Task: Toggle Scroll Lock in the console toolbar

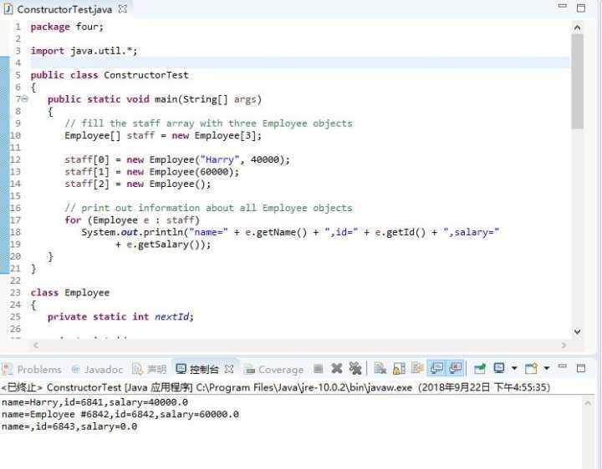Action: coord(399,369)
